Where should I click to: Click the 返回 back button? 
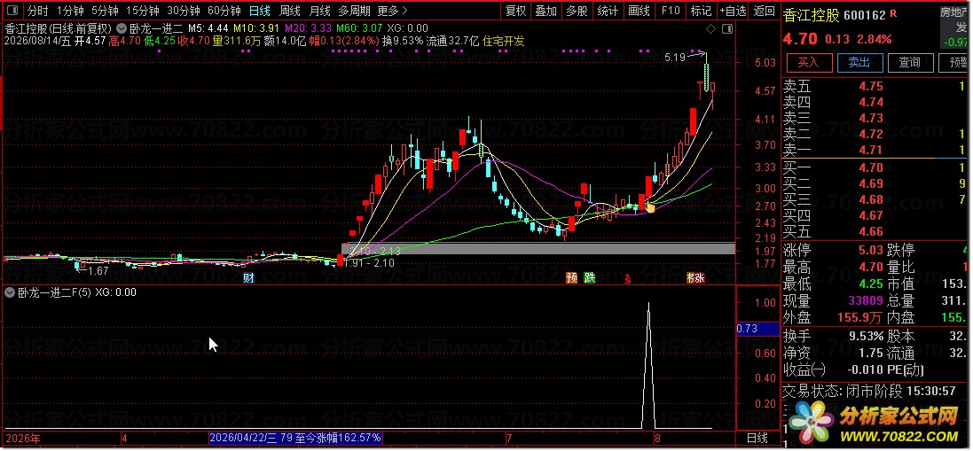click(764, 11)
